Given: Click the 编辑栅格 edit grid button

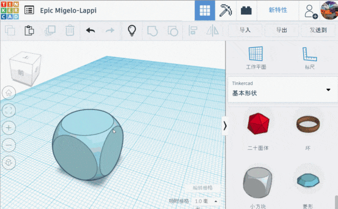Looking at the screenshot, I should 203,188.
